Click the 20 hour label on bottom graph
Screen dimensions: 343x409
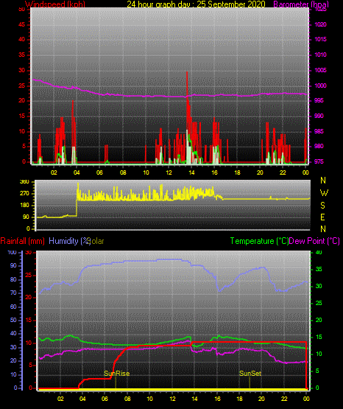coord(261,399)
